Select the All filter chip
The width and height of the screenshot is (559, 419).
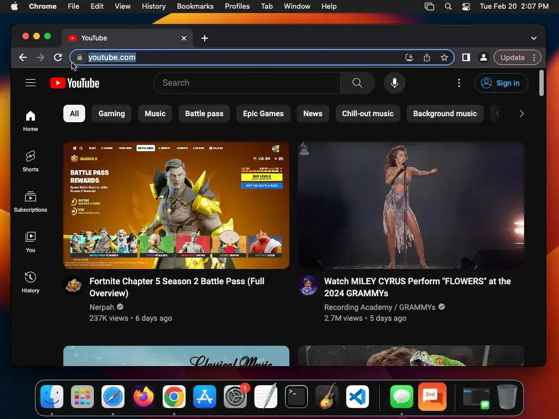[x=74, y=113]
